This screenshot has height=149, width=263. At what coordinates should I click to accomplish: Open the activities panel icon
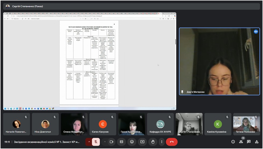point(257,142)
